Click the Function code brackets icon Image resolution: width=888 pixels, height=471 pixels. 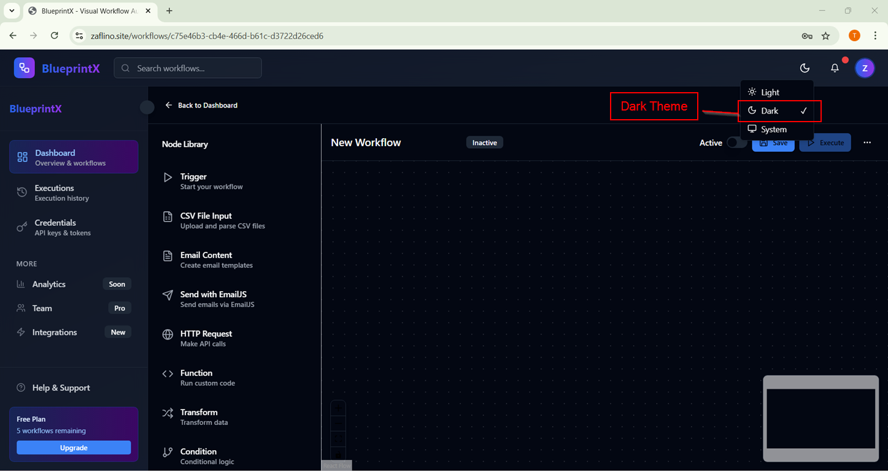point(168,374)
